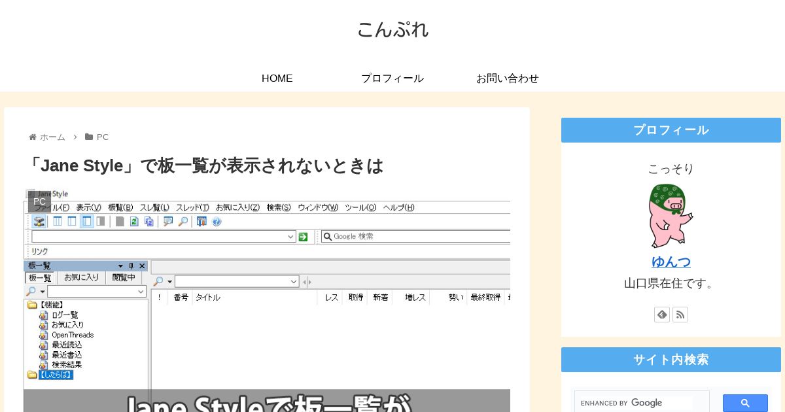Click the RSS feed icon
Screen dimensions: 785x412
pyautogui.click(x=680, y=315)
